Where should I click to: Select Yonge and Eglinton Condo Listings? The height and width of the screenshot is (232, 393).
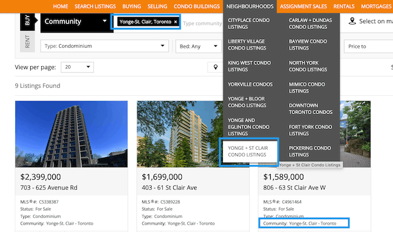(x=249, y=127)
